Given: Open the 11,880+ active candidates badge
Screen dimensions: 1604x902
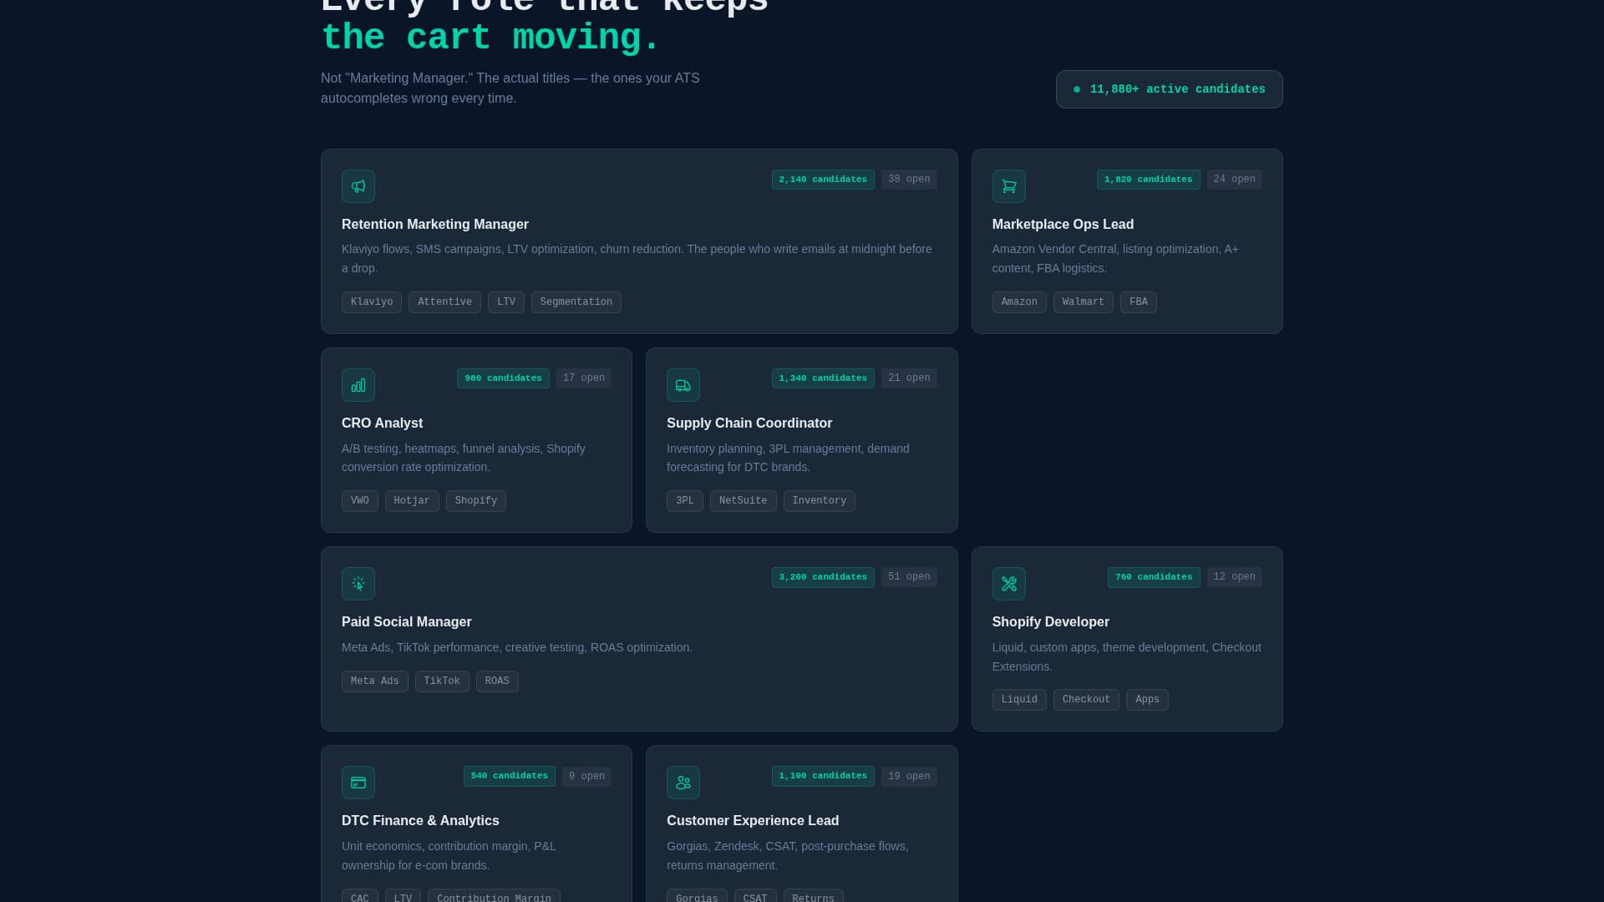Looking at the screenshot, I should point(1169,89).
